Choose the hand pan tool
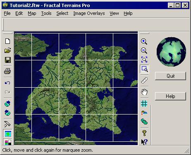 point(144,92)
